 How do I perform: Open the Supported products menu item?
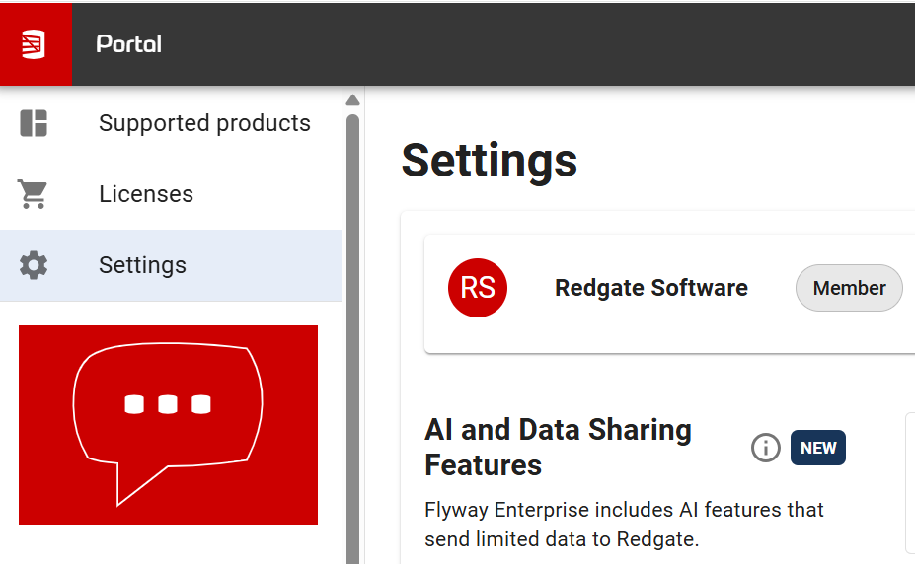[204, 123]
